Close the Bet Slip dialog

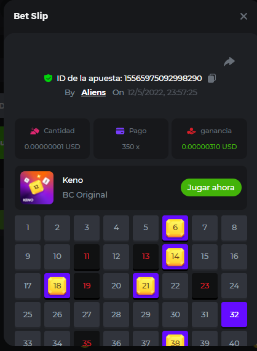coord(243,16)
